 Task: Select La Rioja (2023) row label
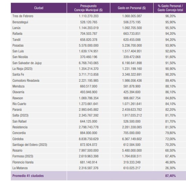pyautogui.click(x=22, y=69)
